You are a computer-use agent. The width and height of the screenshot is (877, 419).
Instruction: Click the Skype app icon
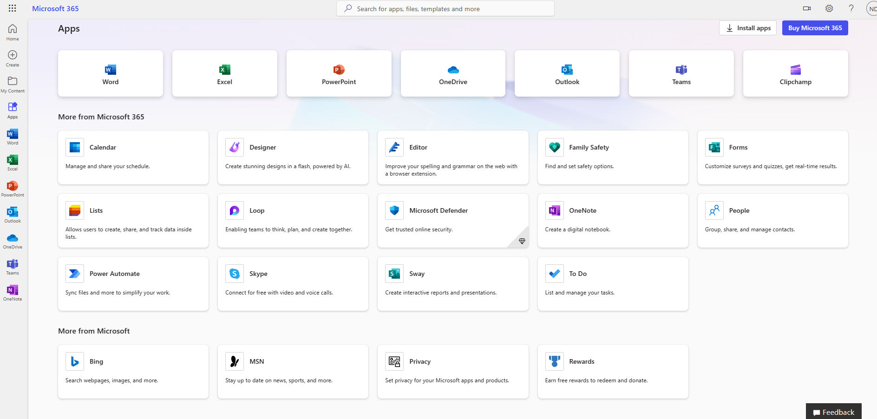(235, 274)
